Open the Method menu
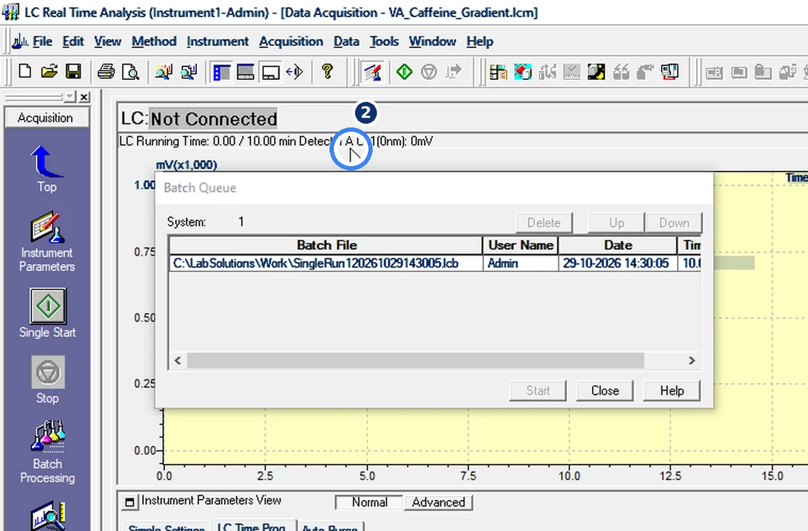 click(154, 41)
